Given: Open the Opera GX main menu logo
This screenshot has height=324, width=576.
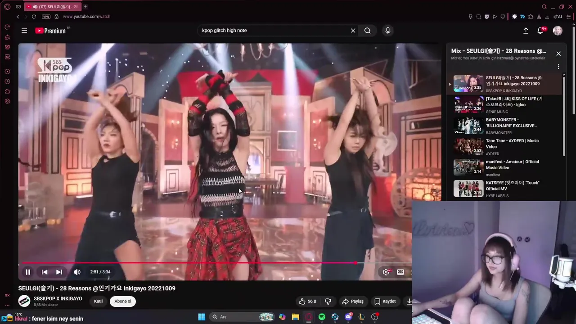Looking at the screenshot, I should [x=7, y=7].
